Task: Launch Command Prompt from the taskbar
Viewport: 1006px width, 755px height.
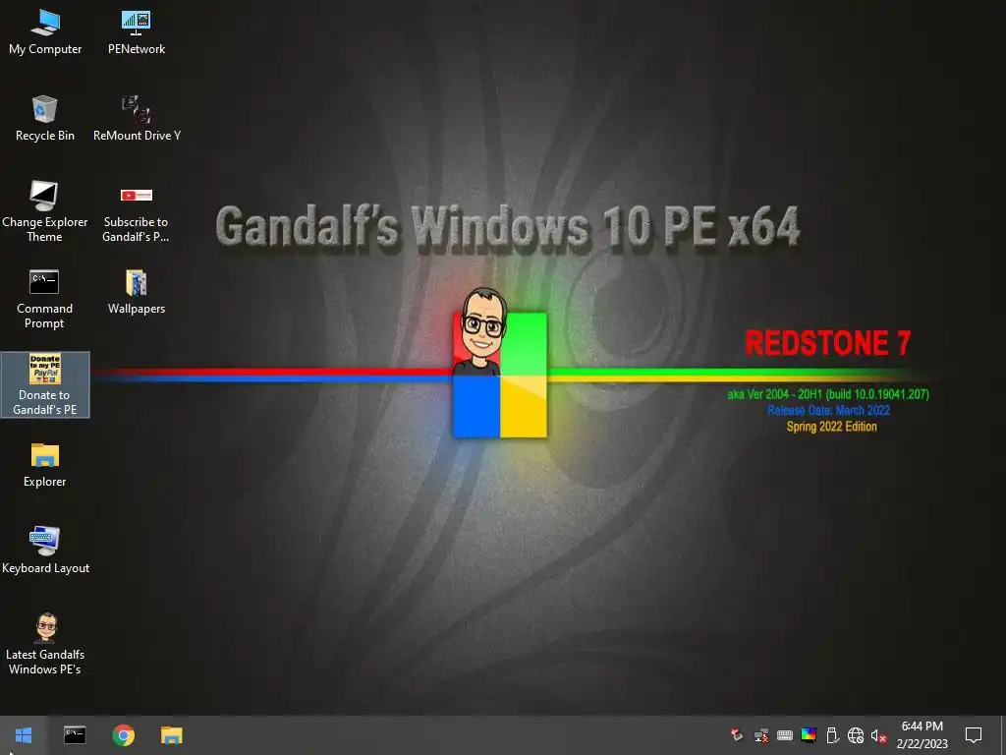Action: coord(75,735)
